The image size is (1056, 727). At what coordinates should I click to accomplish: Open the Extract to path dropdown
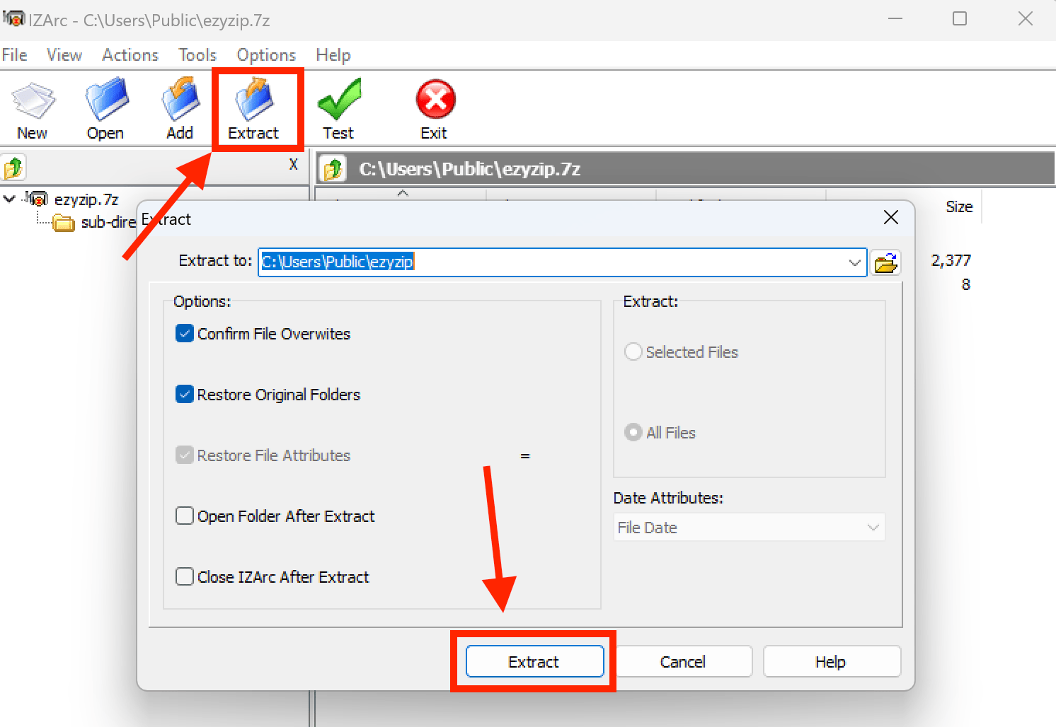(854, 262)
